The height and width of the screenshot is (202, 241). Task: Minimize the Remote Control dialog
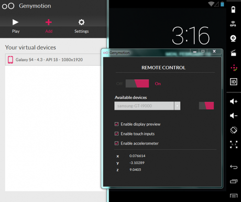195,52
